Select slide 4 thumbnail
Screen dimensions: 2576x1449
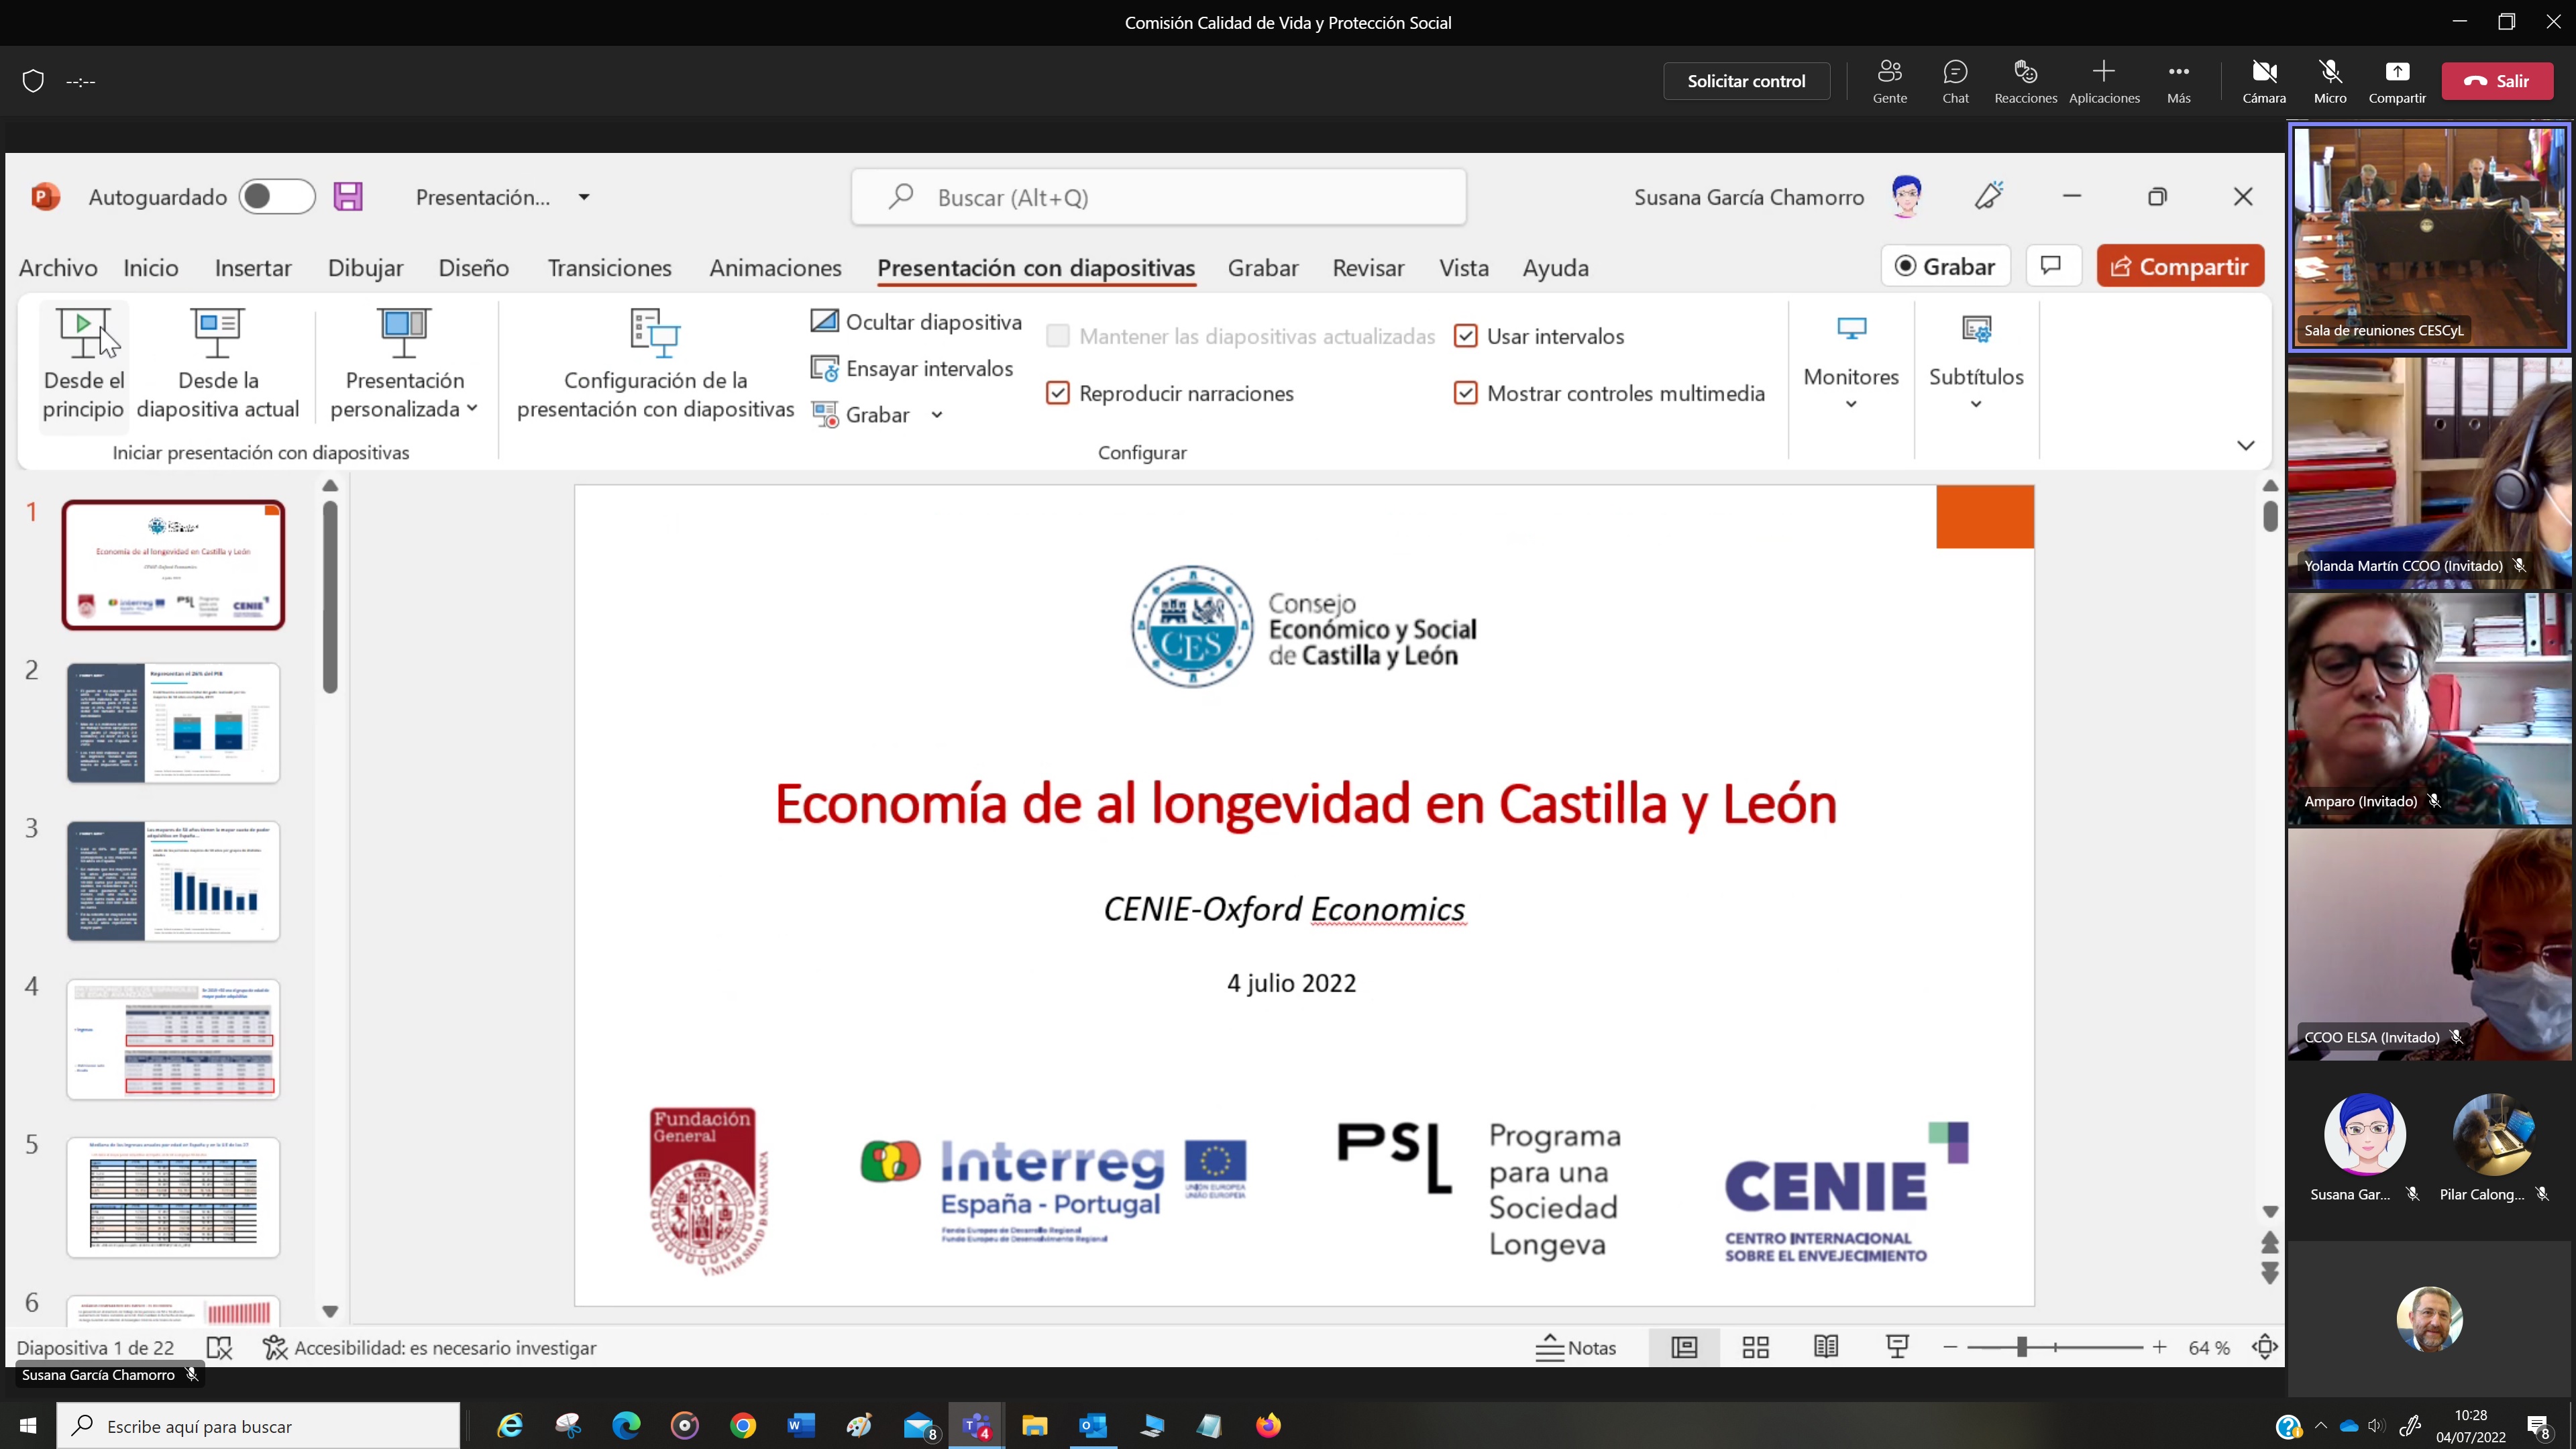tap(173, 1039)
